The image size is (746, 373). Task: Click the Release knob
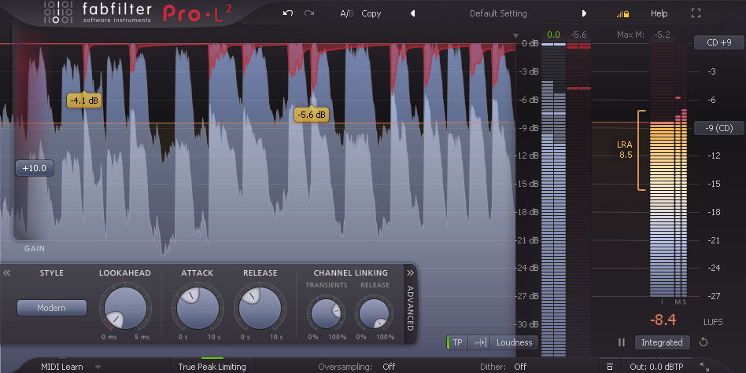tap(260, 308)
